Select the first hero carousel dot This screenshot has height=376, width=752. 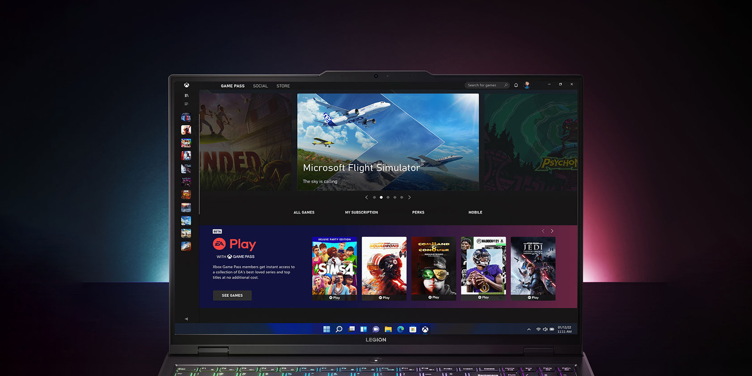374,197
